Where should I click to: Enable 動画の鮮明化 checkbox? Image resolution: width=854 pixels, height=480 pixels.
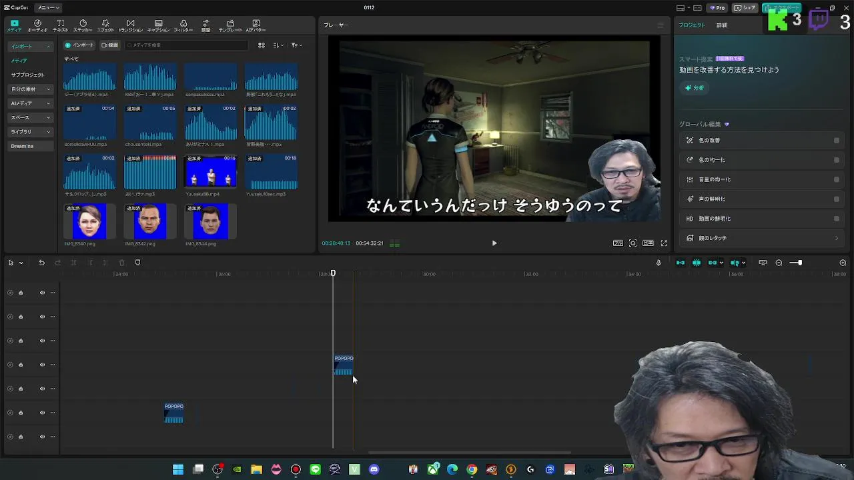[837, 219]
